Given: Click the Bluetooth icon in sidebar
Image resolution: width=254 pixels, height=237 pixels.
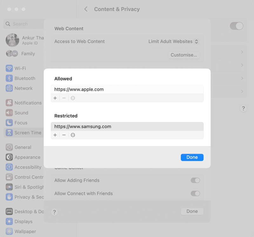Looking at the screenshot, I should click(9, 78).
